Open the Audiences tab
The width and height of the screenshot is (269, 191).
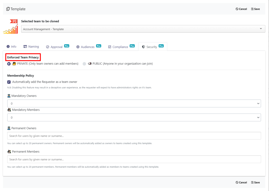click(x=89, y=47)
